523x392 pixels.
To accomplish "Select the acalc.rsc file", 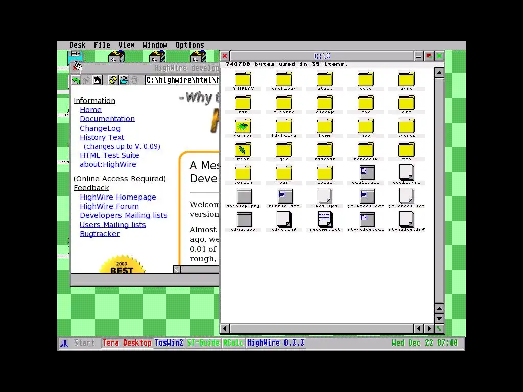I will coord(407,175).
